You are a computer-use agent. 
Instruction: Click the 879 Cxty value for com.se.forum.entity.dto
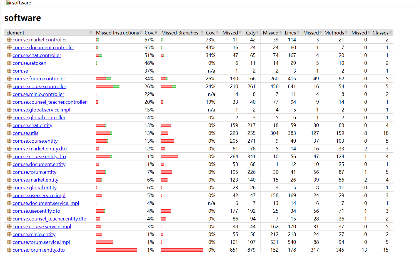tap(251, 250)
